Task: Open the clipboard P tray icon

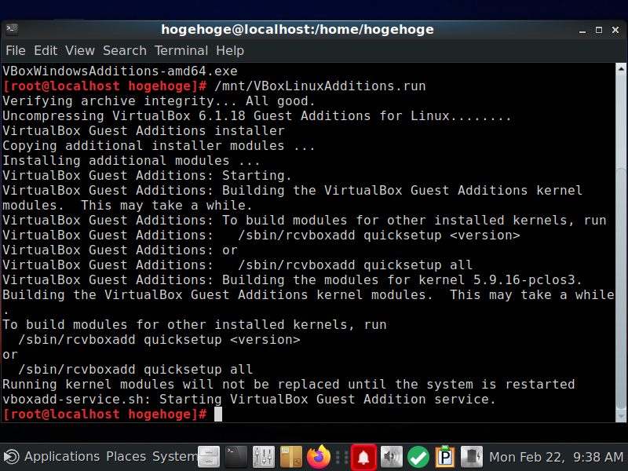Action: (x=444, y=457)
